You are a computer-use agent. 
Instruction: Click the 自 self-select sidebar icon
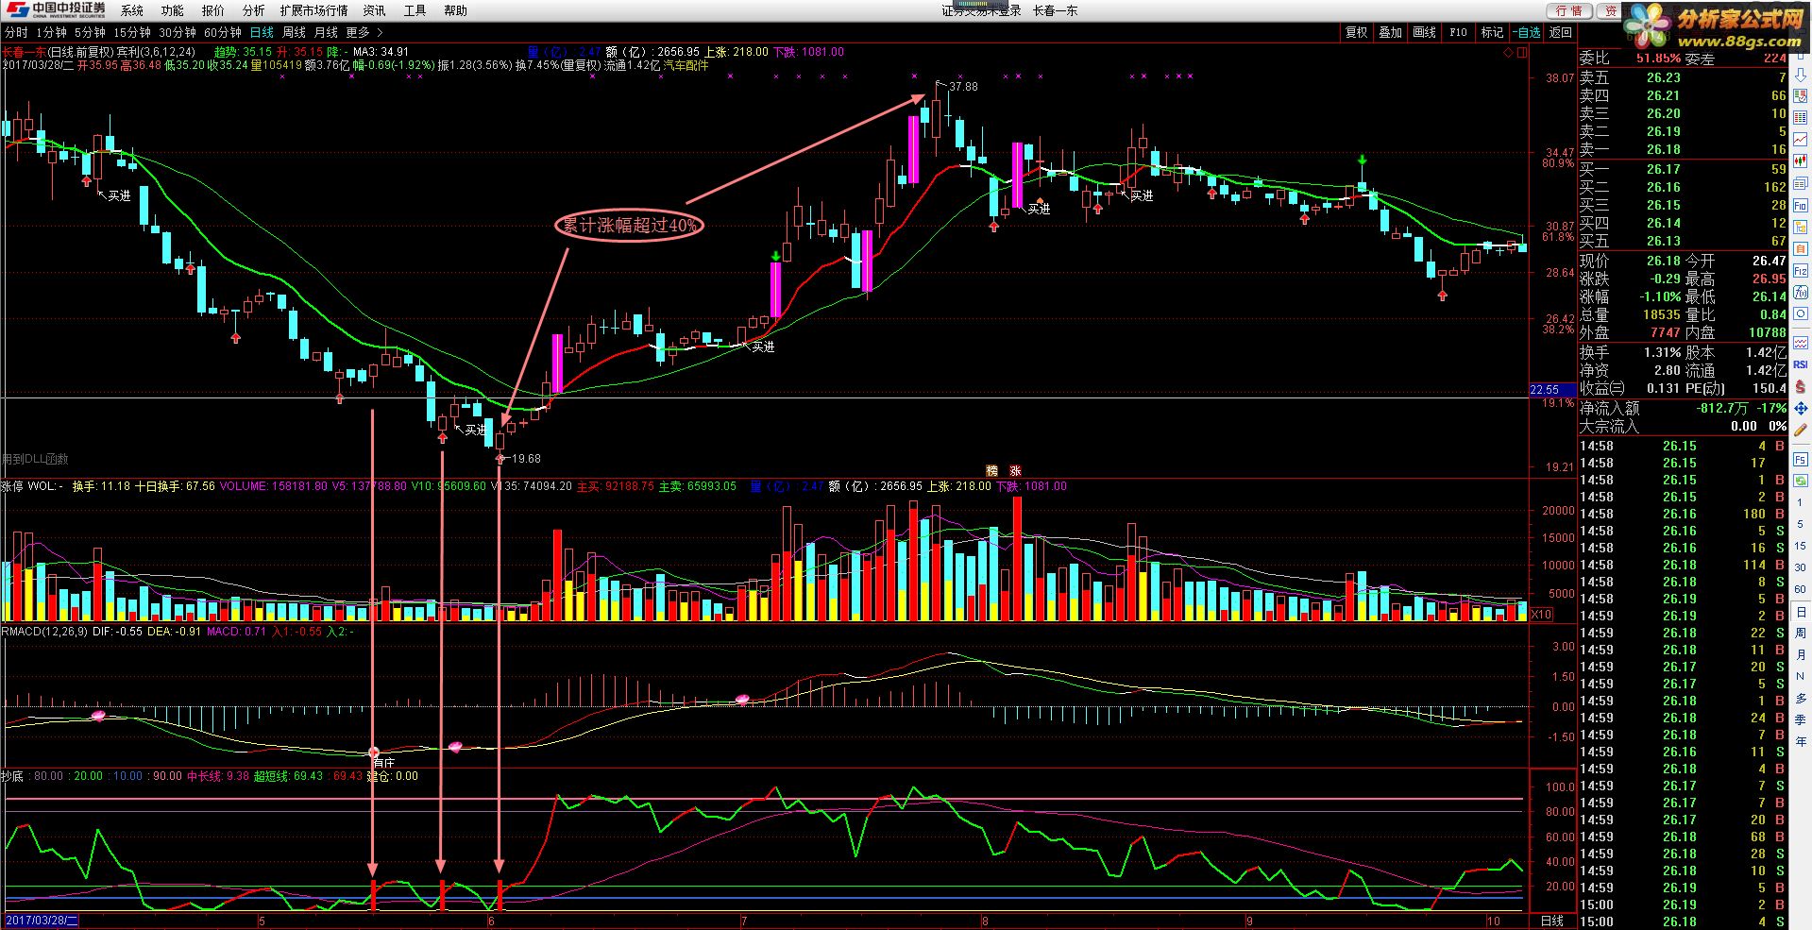point(1801,249)
